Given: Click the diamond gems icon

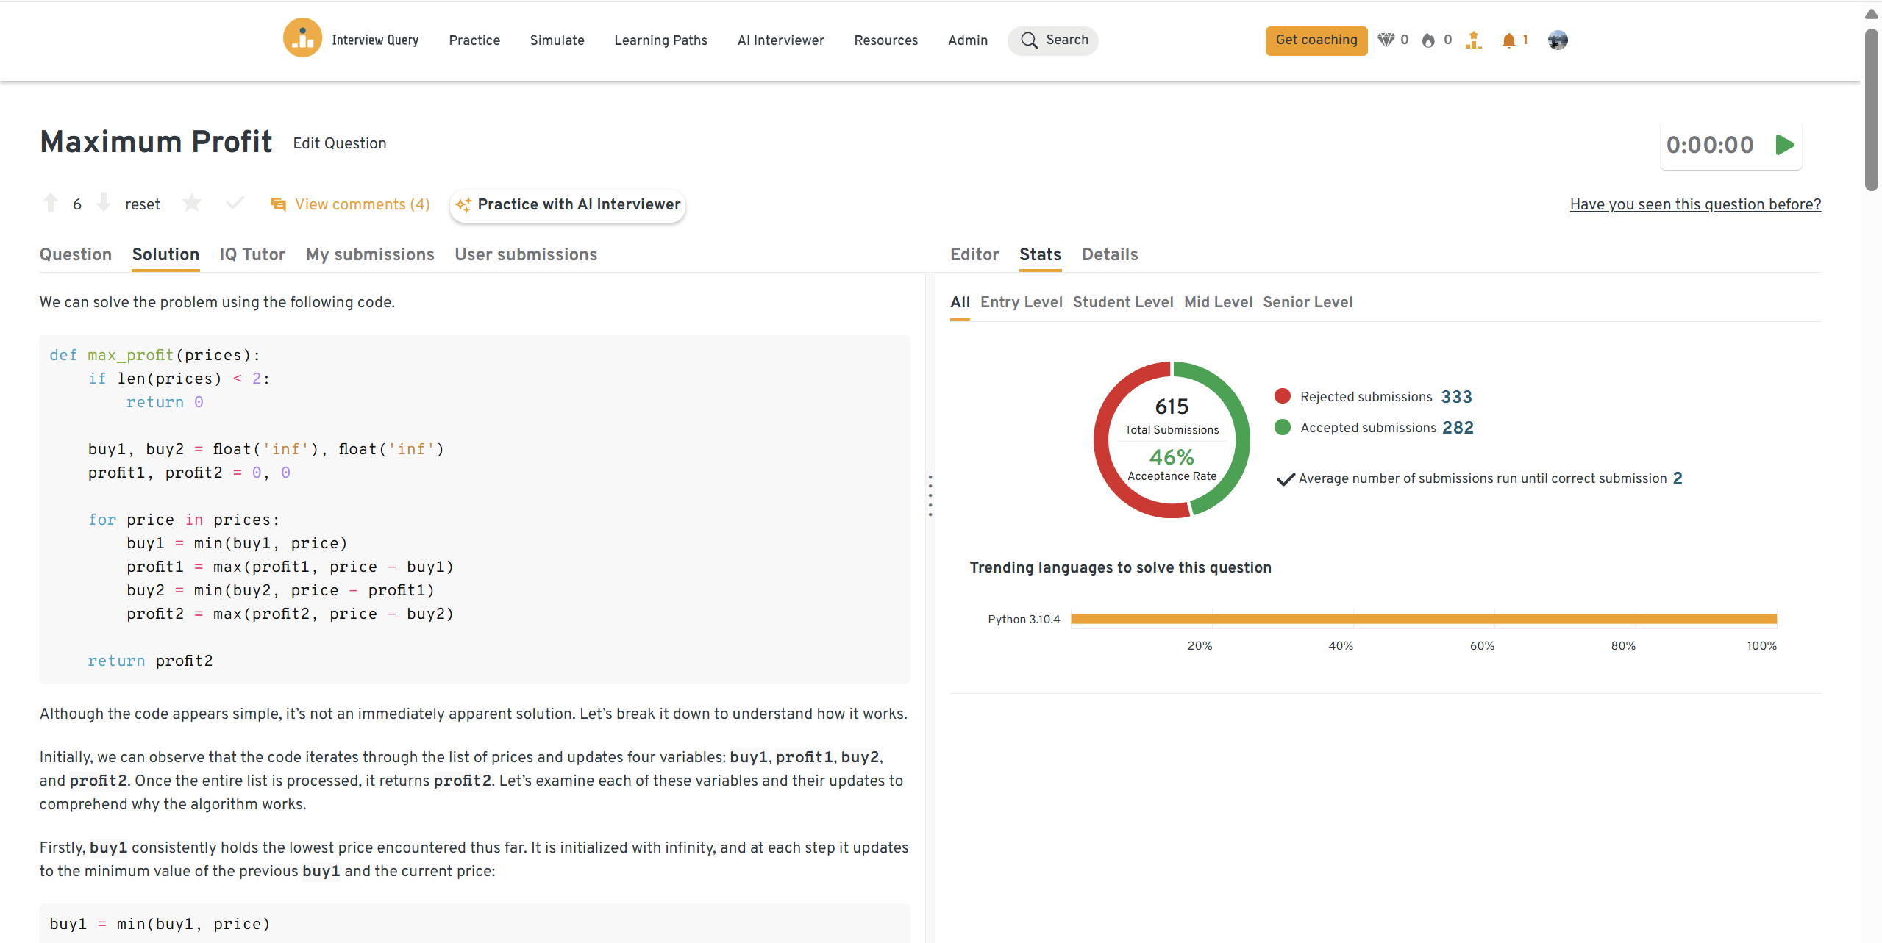Looking at the screenshot, I should [1386, 40].
